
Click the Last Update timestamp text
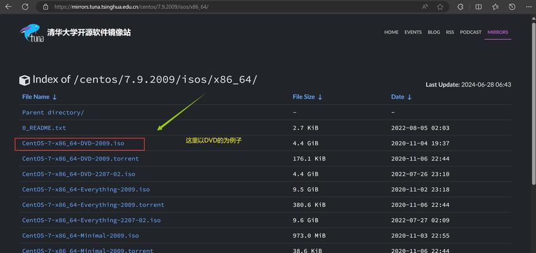click(x=468, y=85)
